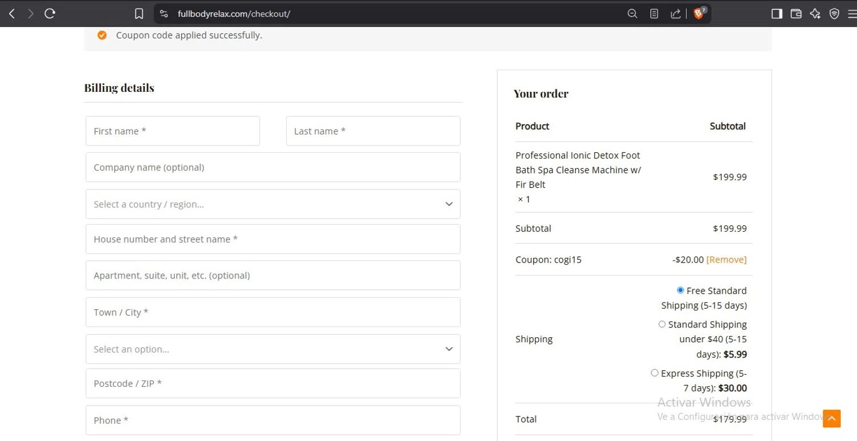Open Leo AI sparkle icon
Image resolution: width=857 pixels, height=441 pixels.
click(815, 14)
